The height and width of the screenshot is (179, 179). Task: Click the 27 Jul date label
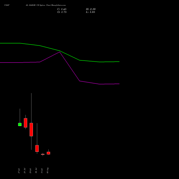[19, 171]
